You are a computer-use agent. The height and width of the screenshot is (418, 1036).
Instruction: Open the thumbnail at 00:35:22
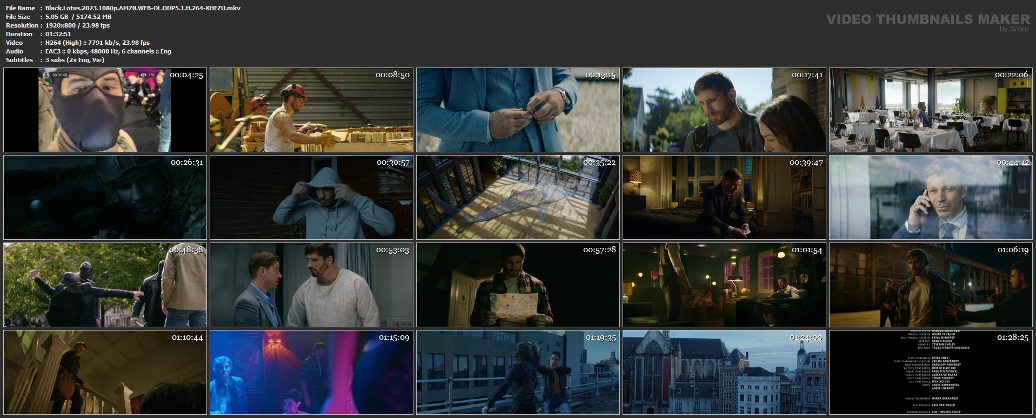click(x=518, y=197)
